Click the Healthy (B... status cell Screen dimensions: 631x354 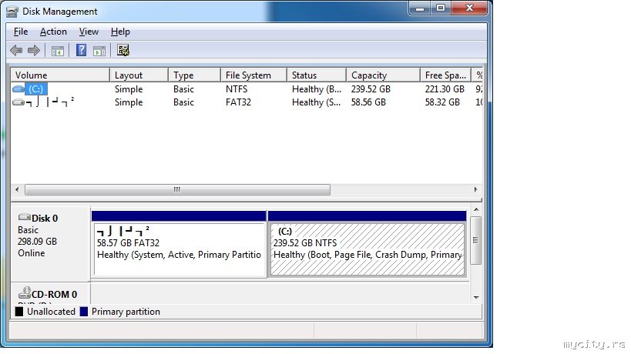click(317, 89)
